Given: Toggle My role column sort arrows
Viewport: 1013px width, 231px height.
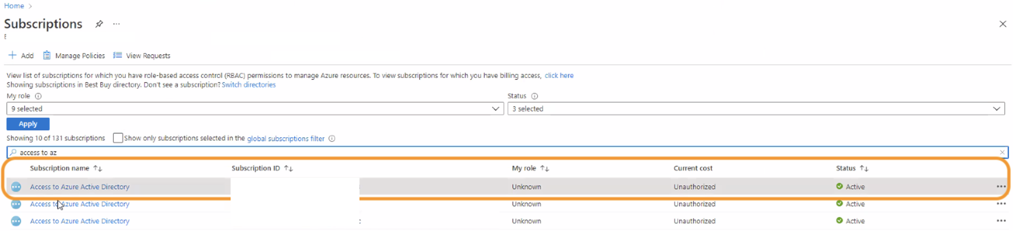Looking at the screenshot, I should point(545,168).
